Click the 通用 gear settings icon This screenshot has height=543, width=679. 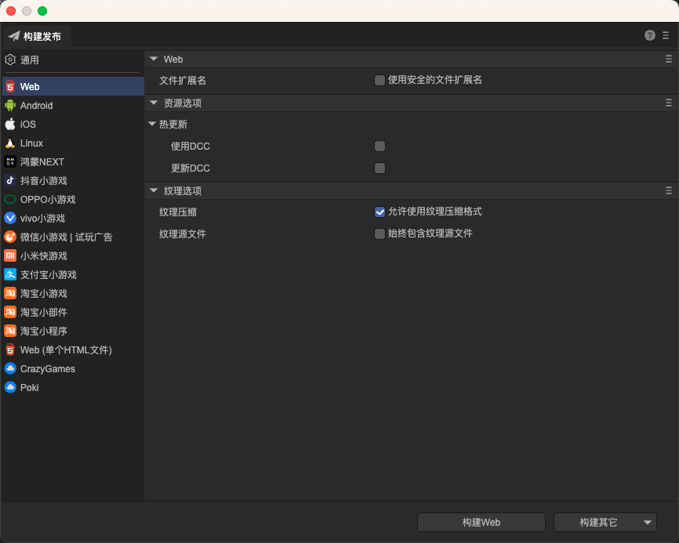pyautogui.click(x=10, y=60)
